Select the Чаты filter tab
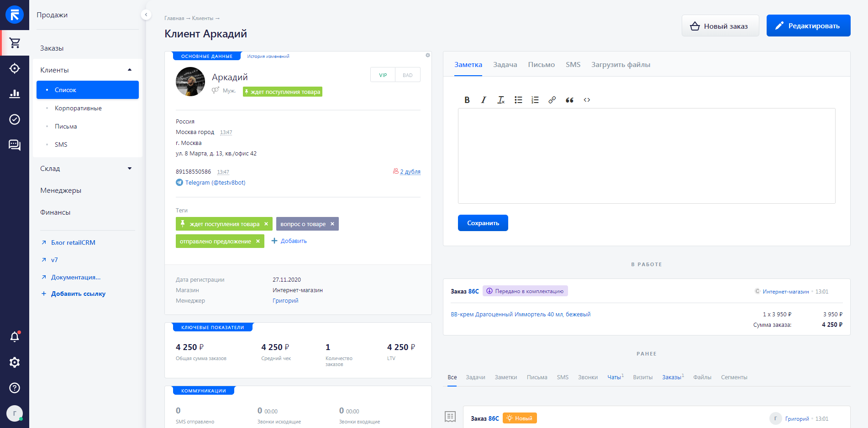This screenshot has height=428, width=868. 614,377
